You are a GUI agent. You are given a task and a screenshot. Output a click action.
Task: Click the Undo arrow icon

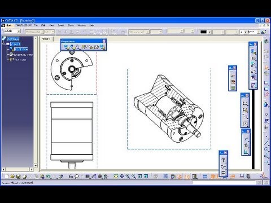pos(49,176)
